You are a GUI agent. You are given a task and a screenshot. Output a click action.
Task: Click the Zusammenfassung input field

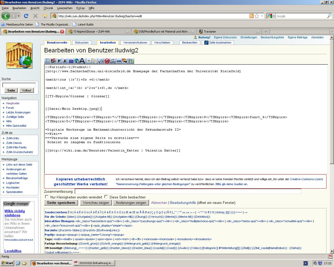coord(188,191)
